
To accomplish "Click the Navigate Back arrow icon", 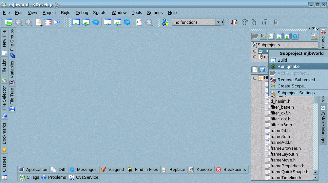I will tap(18, 22).
